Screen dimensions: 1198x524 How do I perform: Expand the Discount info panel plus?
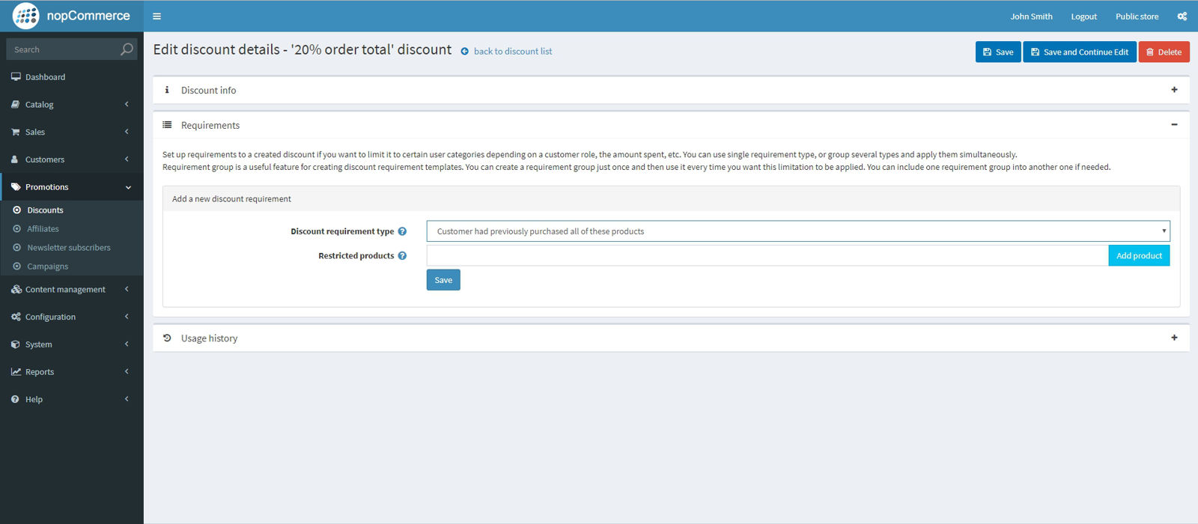[x=1174, y=90]
